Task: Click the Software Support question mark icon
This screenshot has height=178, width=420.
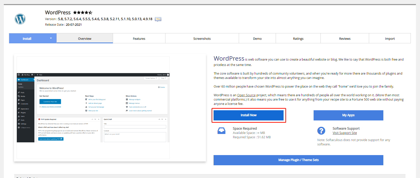Action: click(x=321, y=131)
